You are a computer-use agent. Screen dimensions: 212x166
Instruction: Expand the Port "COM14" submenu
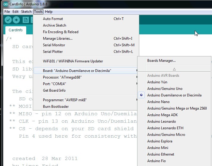pyautogui.click(x=86, y=84)
